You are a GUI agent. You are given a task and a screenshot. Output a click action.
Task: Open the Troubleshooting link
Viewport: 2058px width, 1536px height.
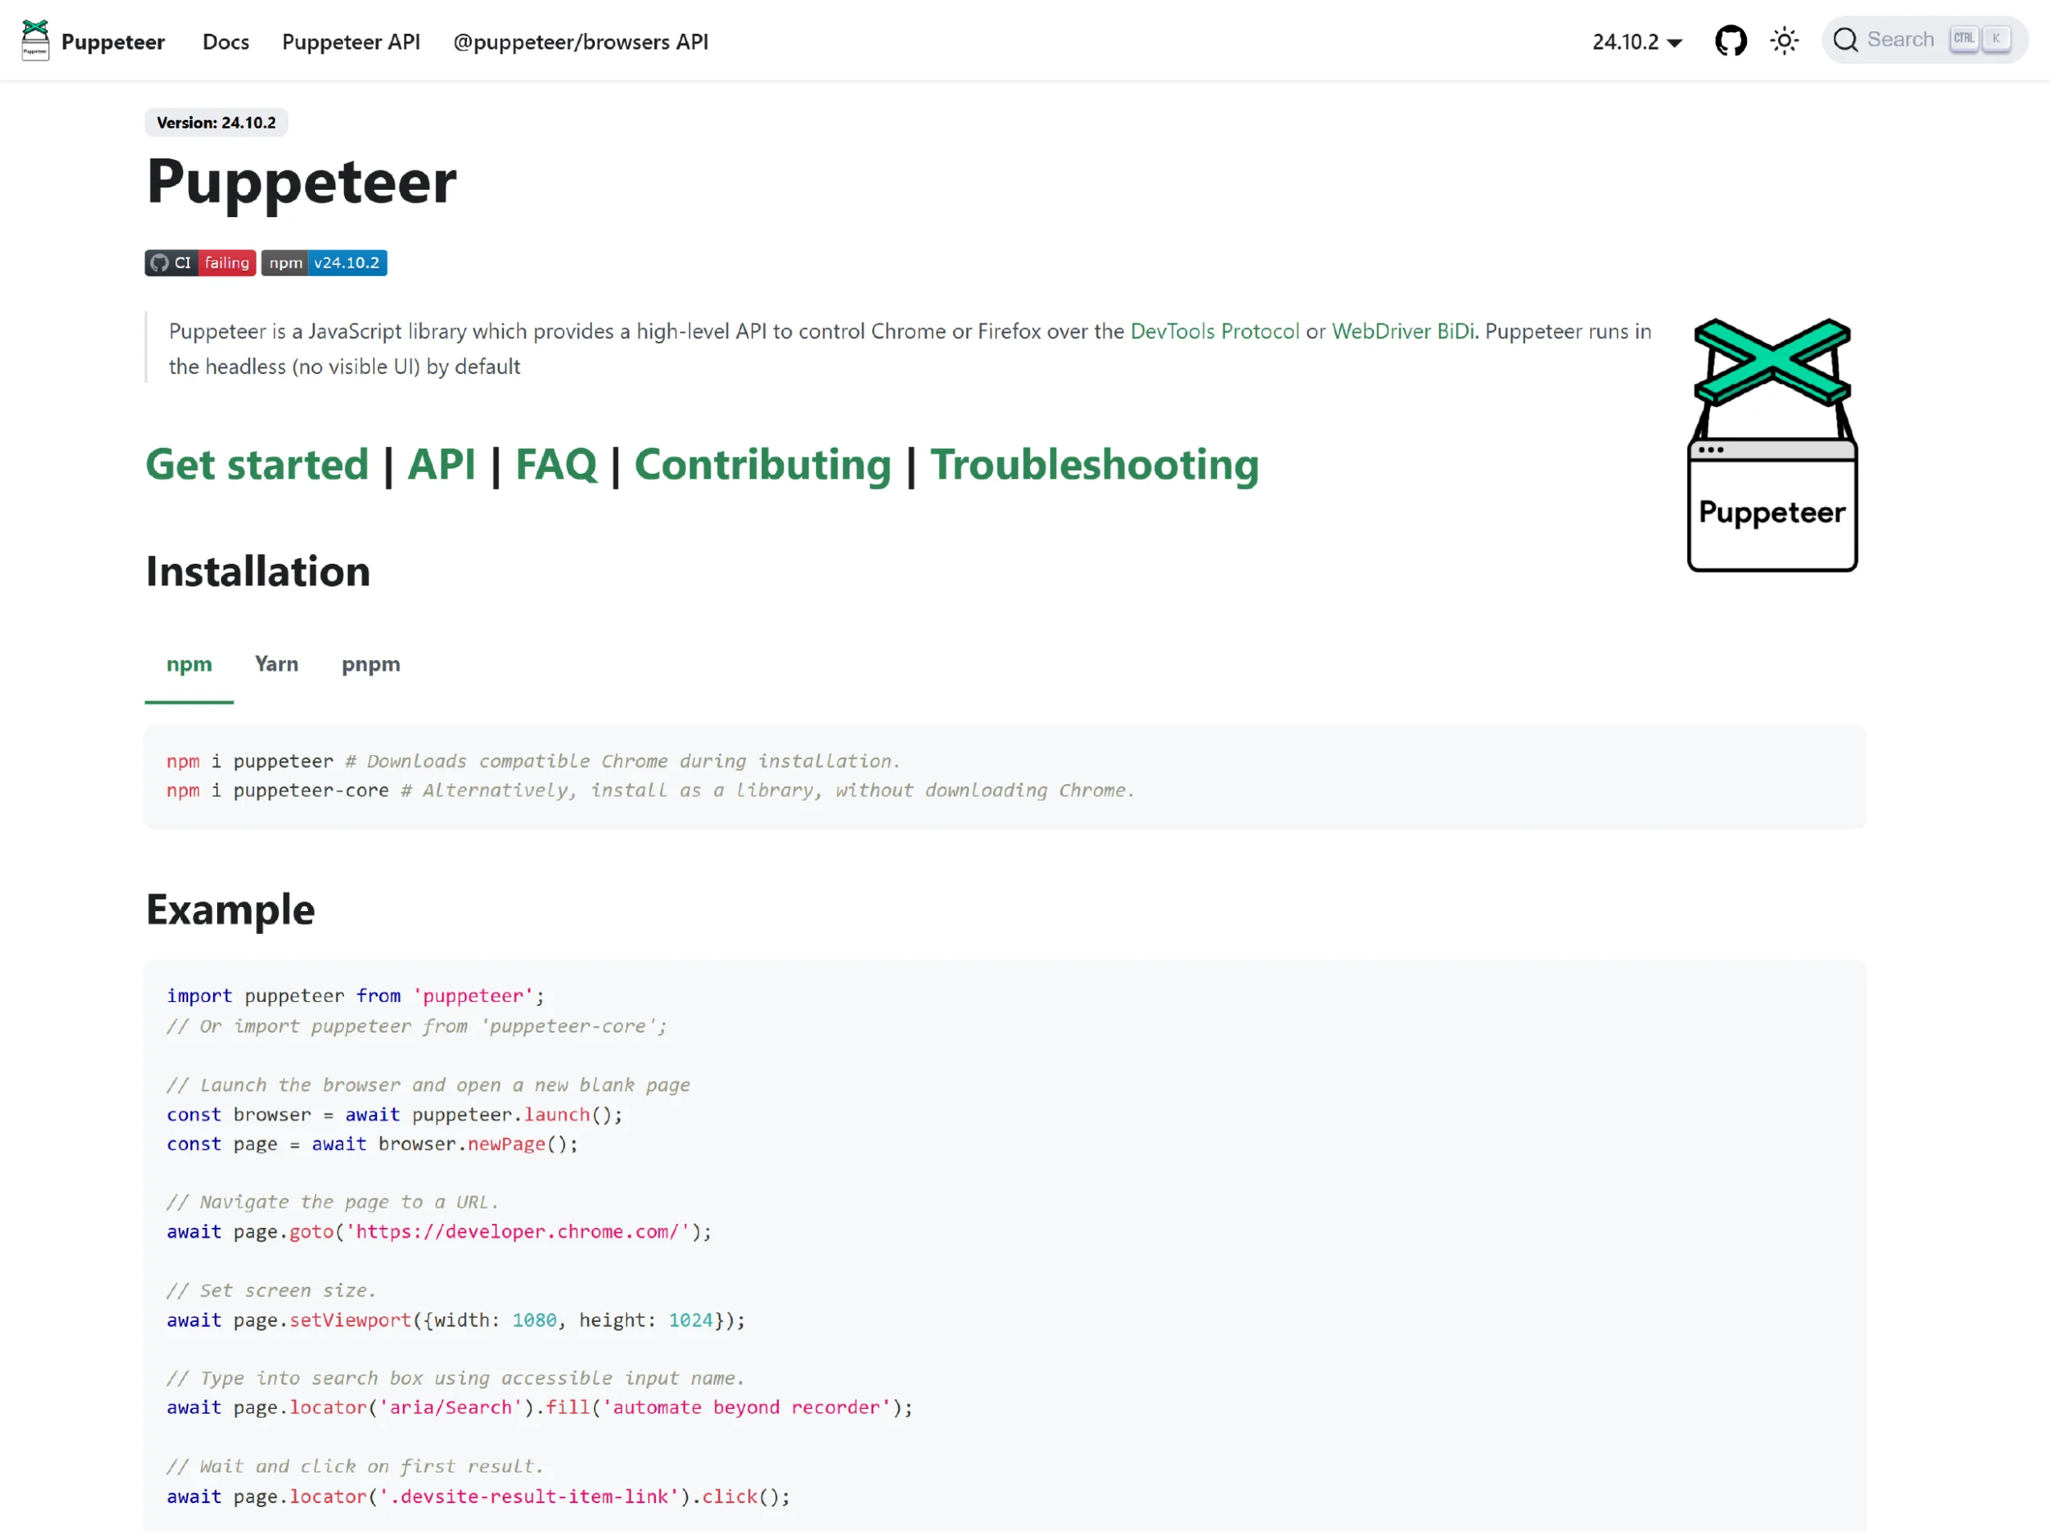pos(1096,465)
